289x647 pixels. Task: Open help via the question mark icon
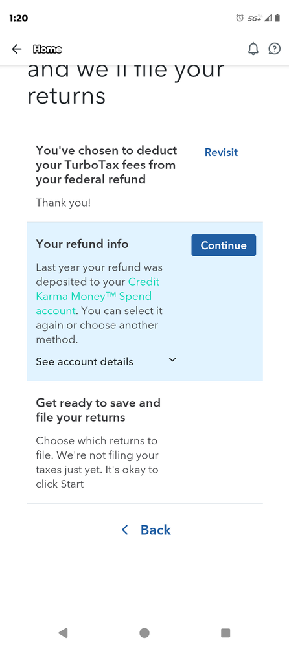pyautogui.click(x=275, y=49)
